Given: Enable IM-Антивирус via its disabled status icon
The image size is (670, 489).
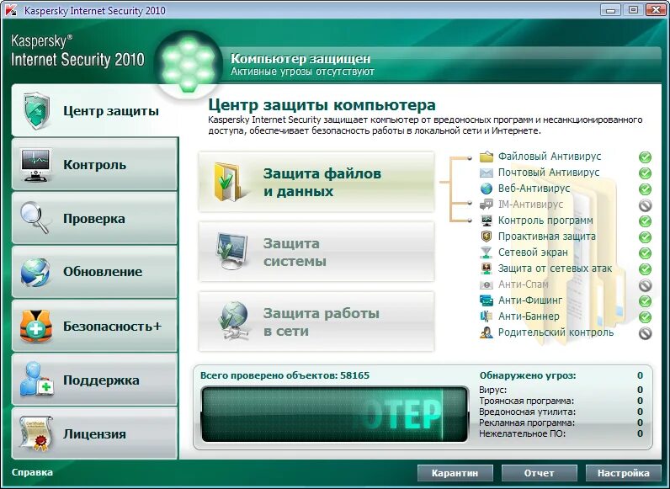Looking at the screenshot, I should 646,205.
